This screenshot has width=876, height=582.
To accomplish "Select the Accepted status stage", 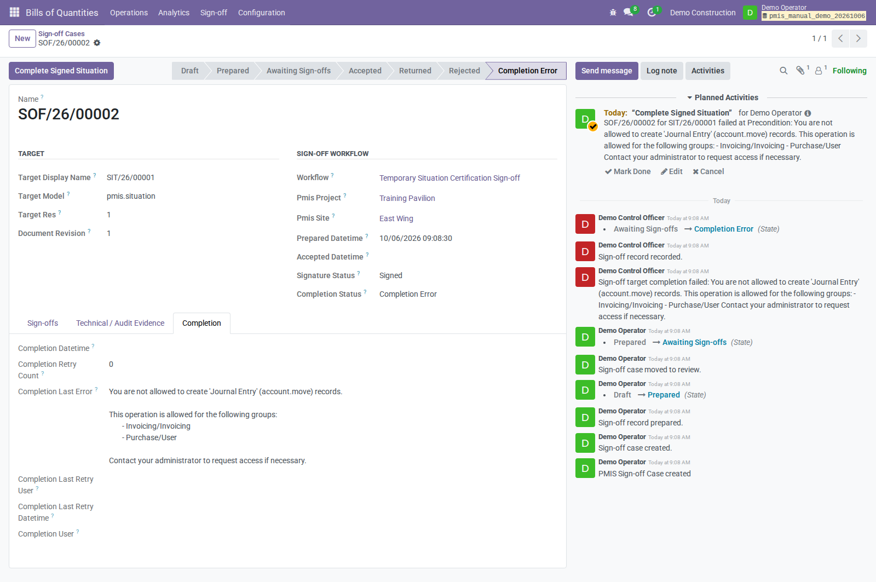I will pos(365,71).
